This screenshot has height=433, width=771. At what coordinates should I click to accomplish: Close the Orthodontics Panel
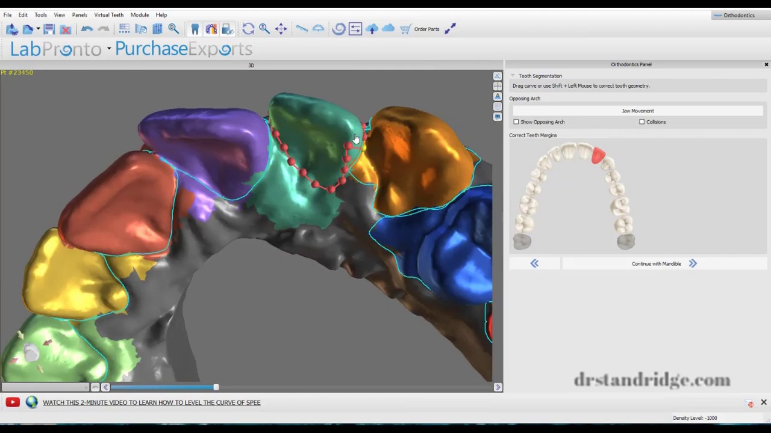click(x=766, y=64)
